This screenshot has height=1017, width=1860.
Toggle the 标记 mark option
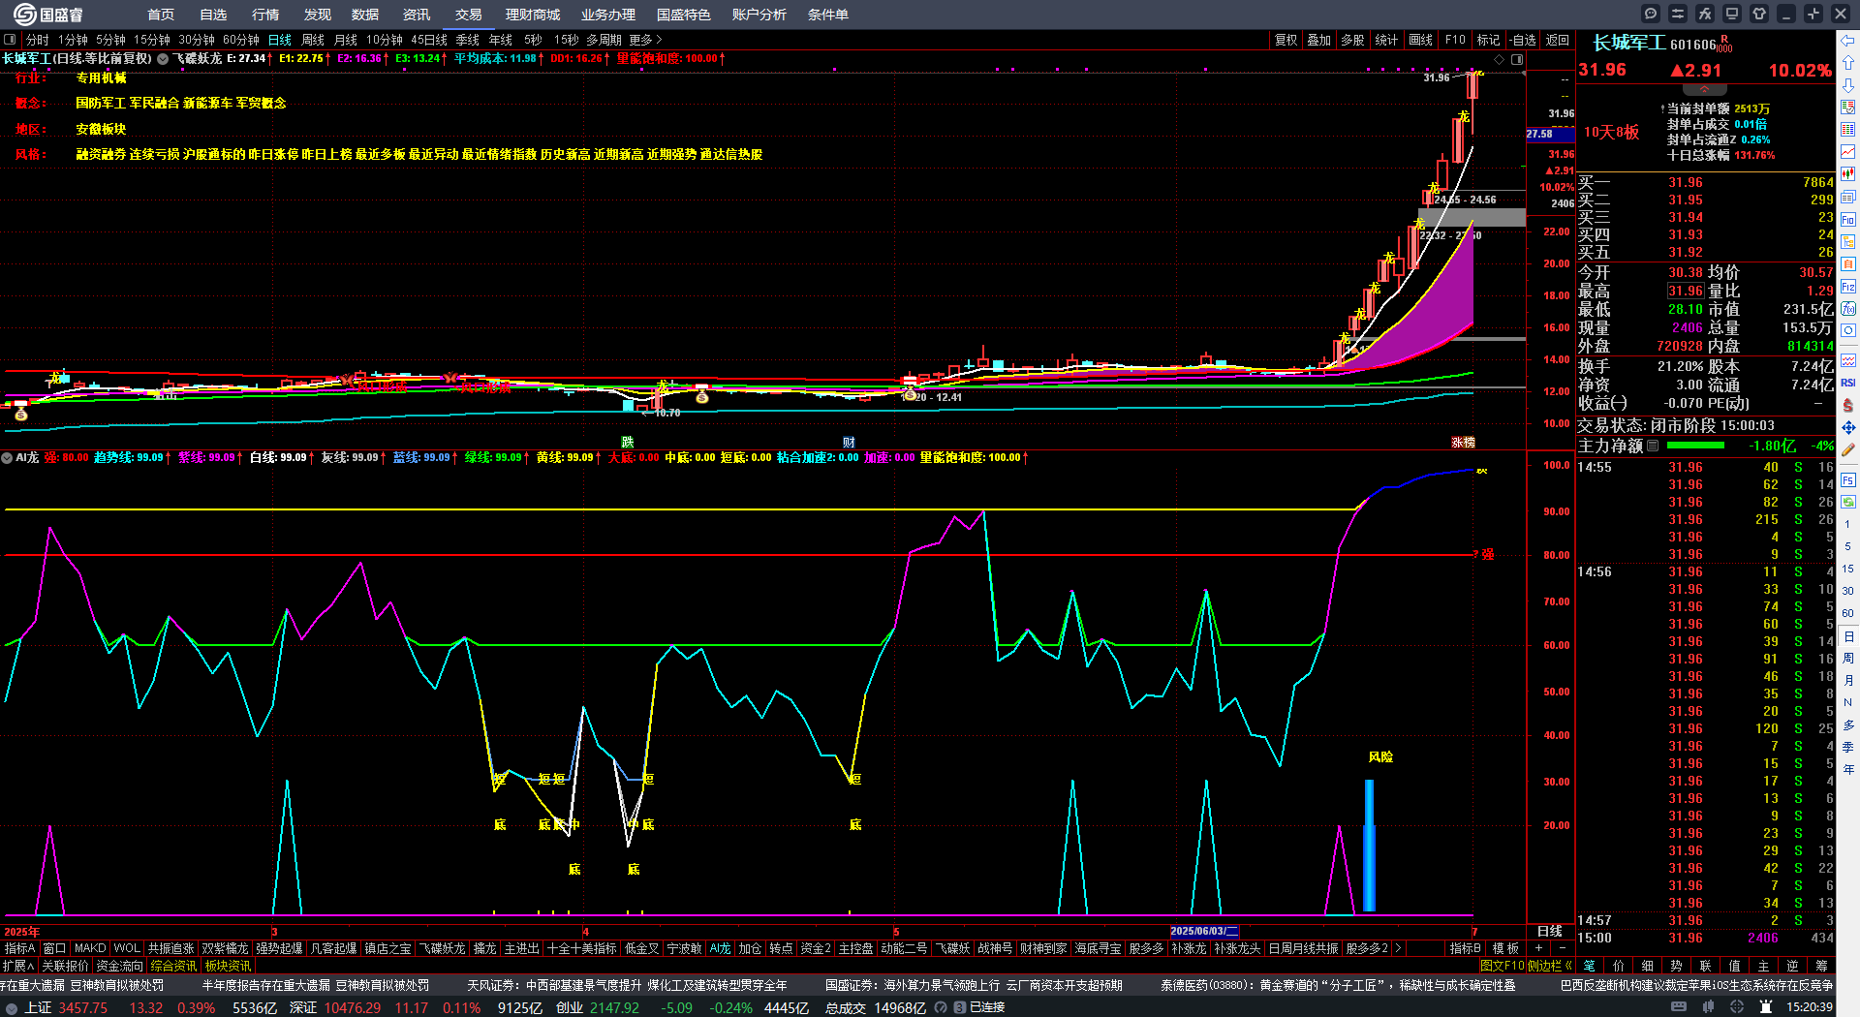[1488, 40]
